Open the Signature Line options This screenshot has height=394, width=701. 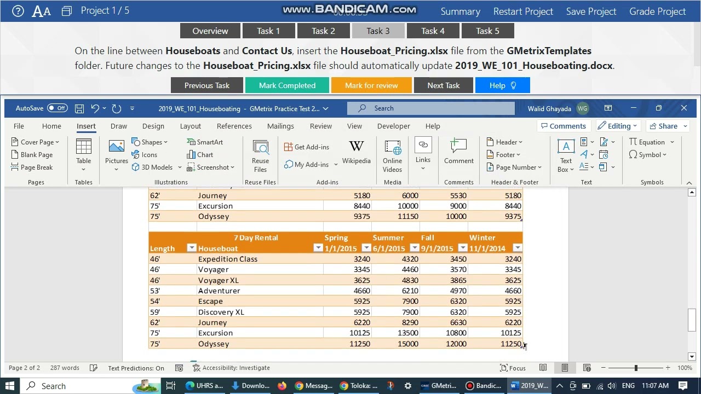(606, 142)
